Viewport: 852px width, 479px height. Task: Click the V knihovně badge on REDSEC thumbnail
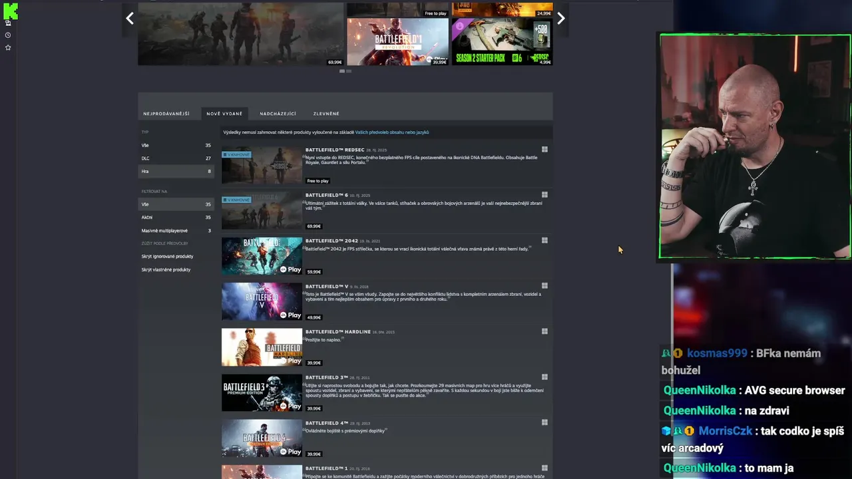pyautogui.click(x=236, y=154)
